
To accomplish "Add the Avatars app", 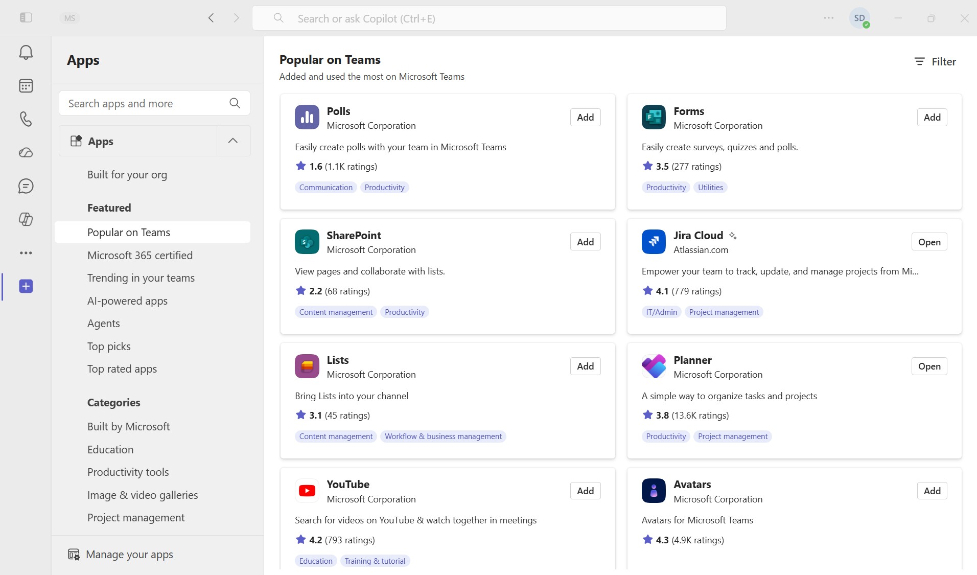I will click(x=932, y=491).
